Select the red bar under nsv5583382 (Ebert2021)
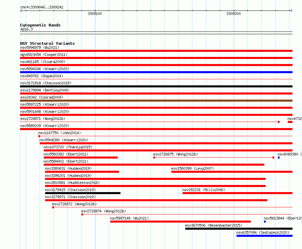This screenshot has height=249, width=302. pos(81,158)
